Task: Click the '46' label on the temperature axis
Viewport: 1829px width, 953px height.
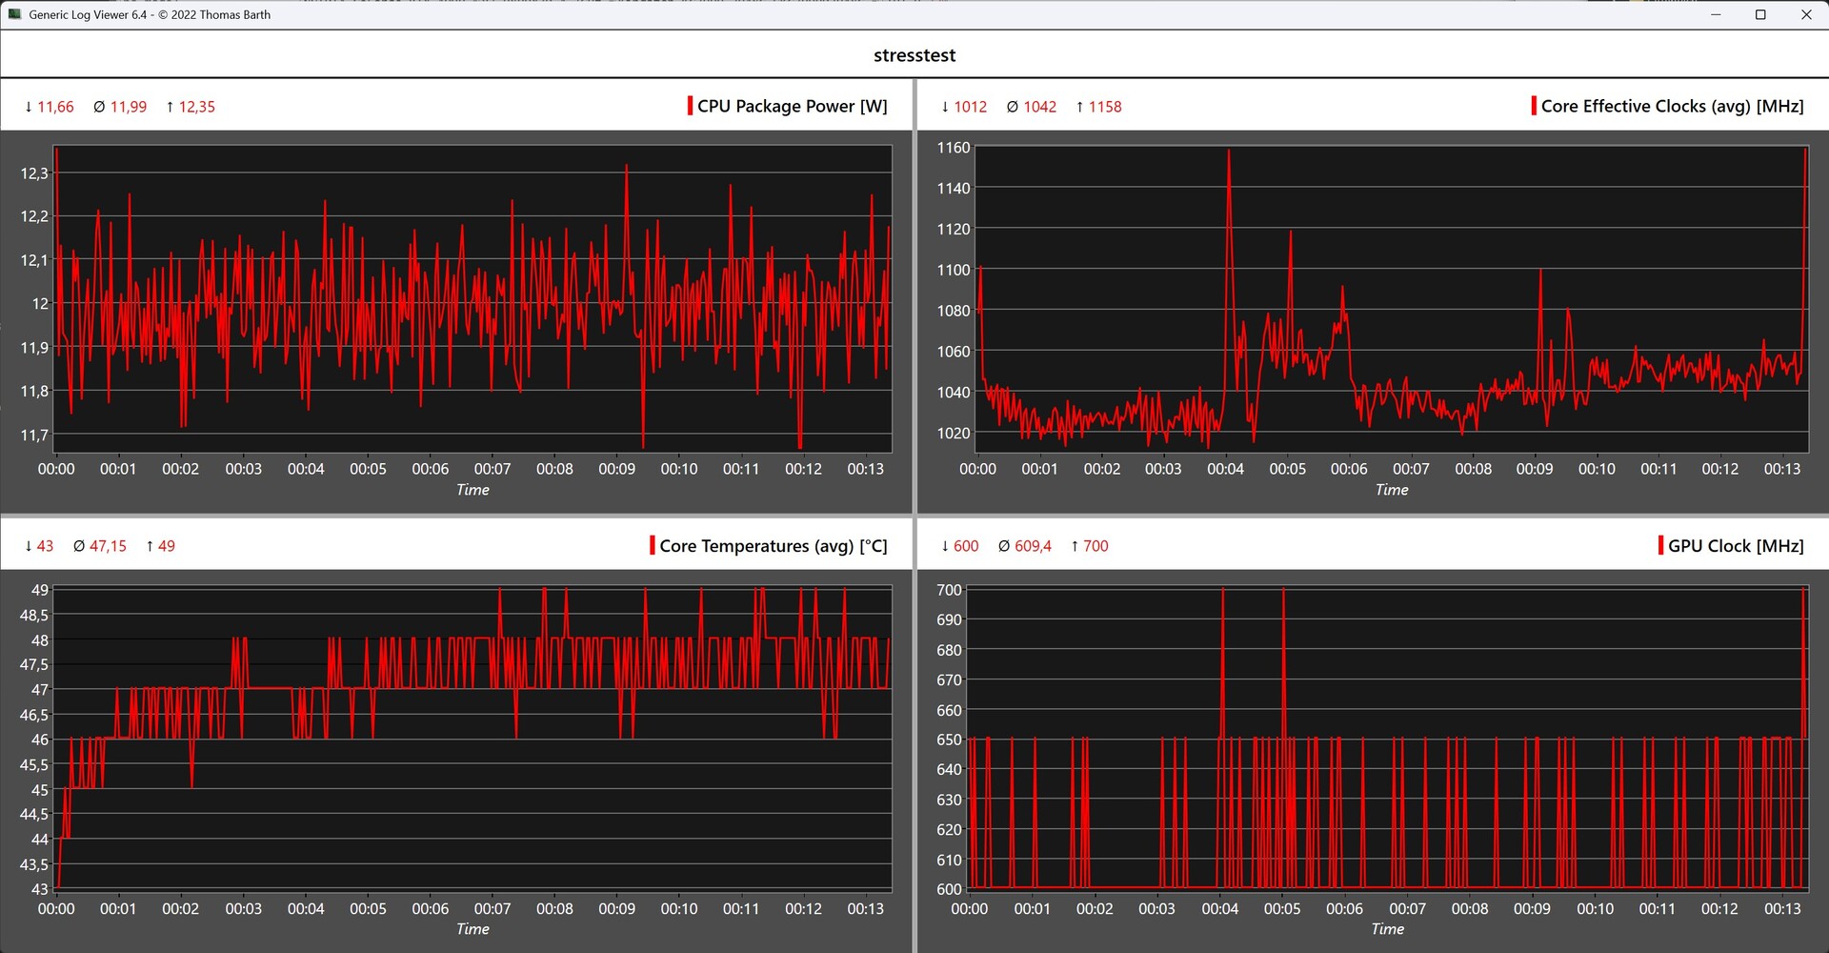Action: (40, 740)
